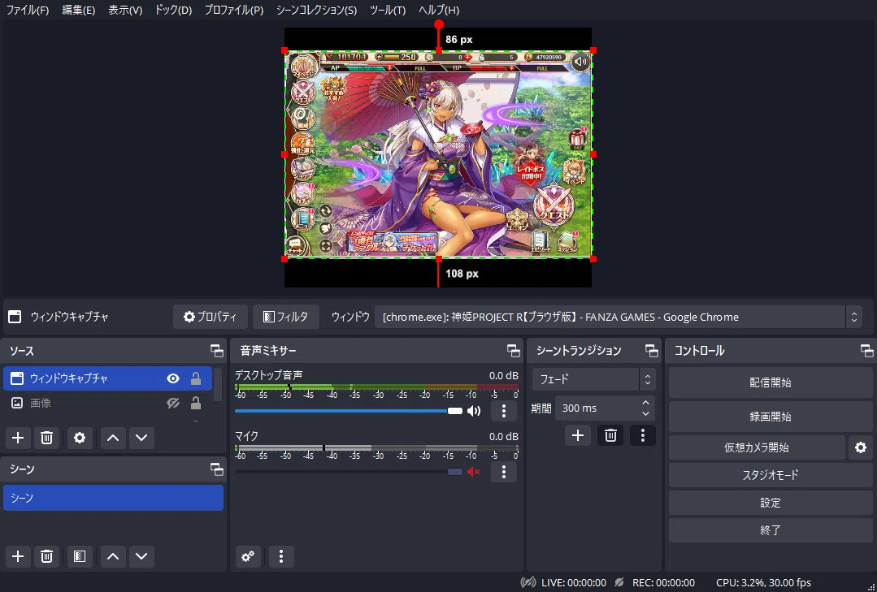Move scene down with arrow in Scenes panel

point(141,556)
